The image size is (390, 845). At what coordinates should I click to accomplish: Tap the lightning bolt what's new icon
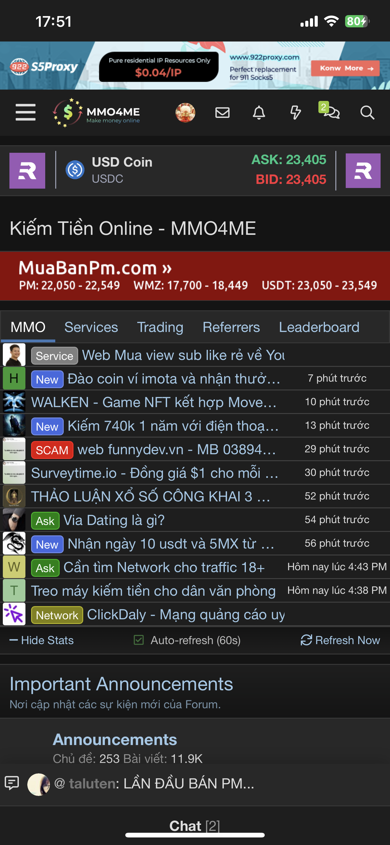tap(295, 113)
